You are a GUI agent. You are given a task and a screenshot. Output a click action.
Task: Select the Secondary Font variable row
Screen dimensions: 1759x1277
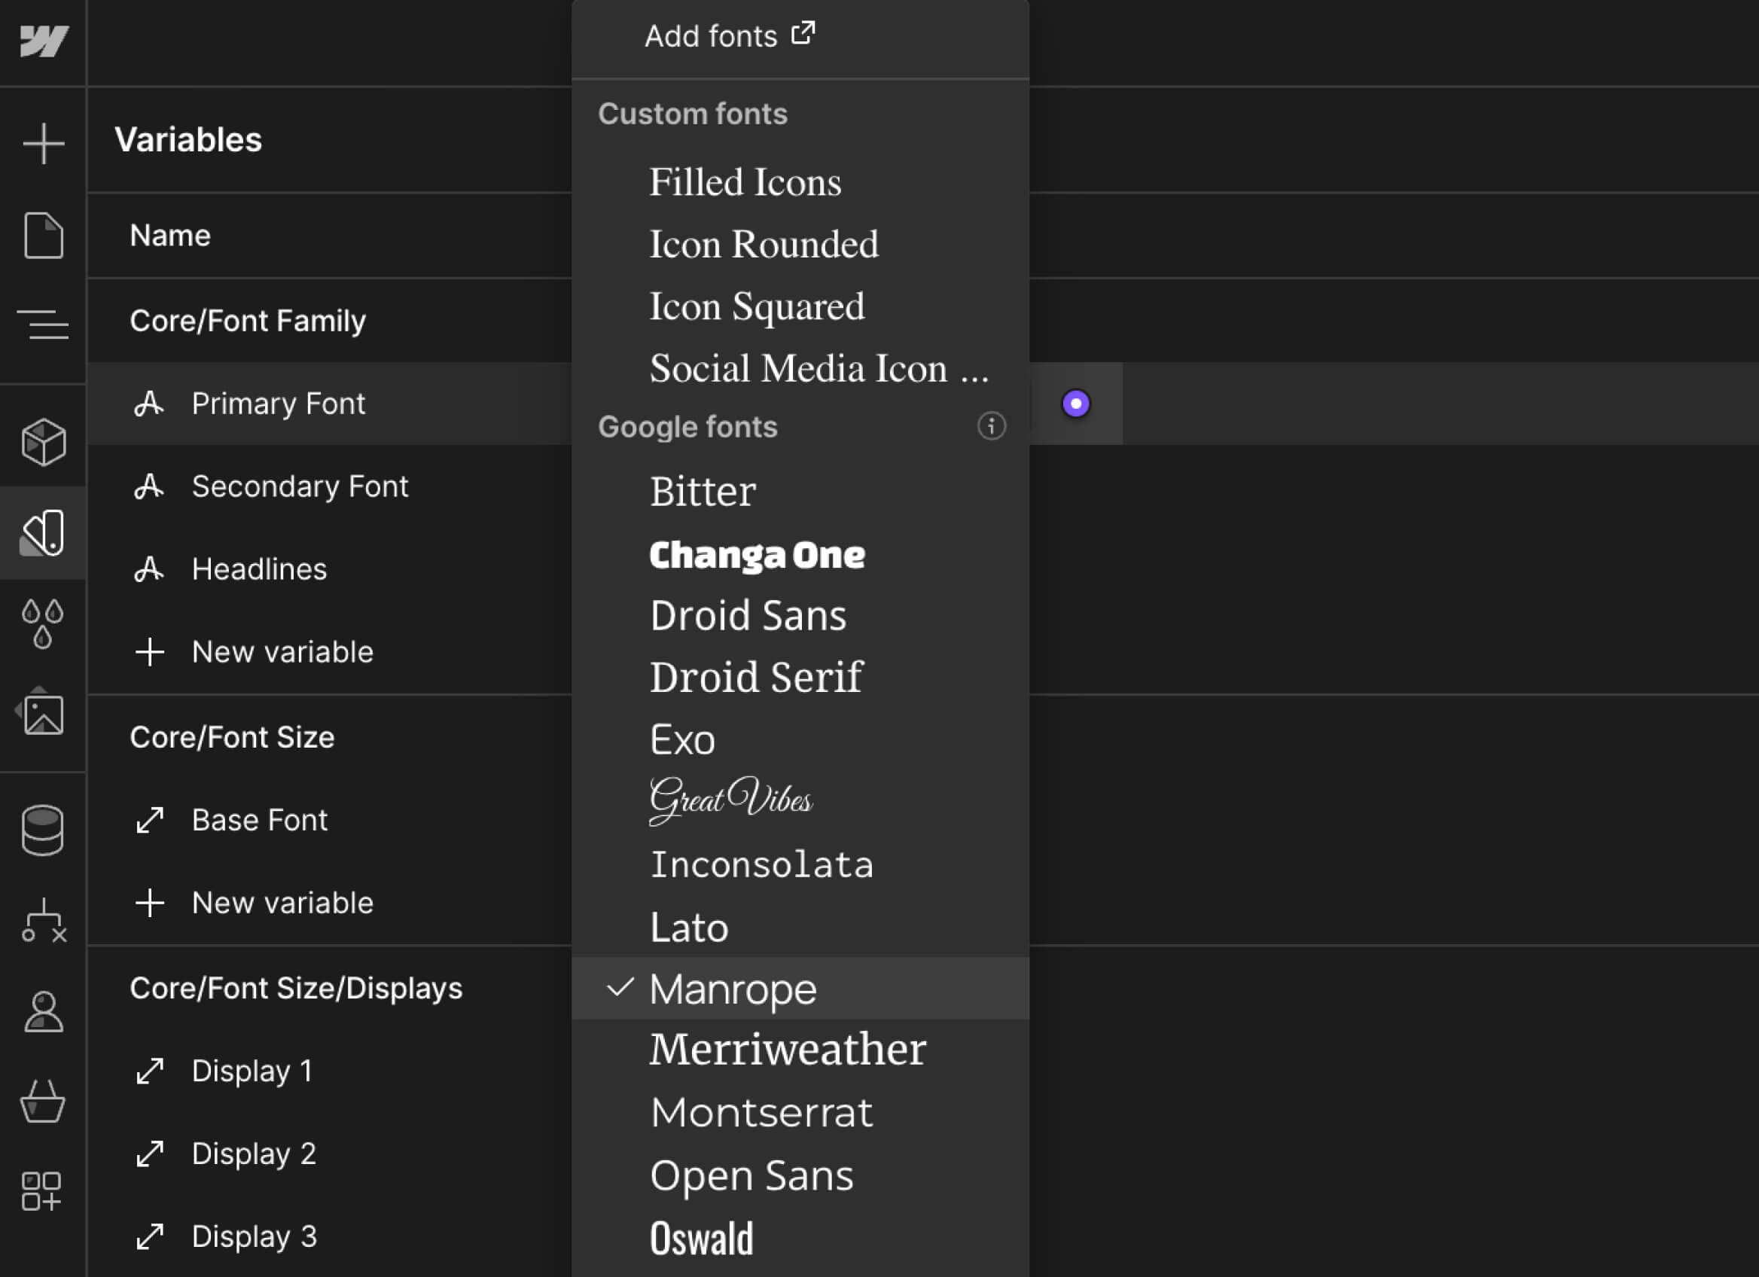tap(300, 486)
